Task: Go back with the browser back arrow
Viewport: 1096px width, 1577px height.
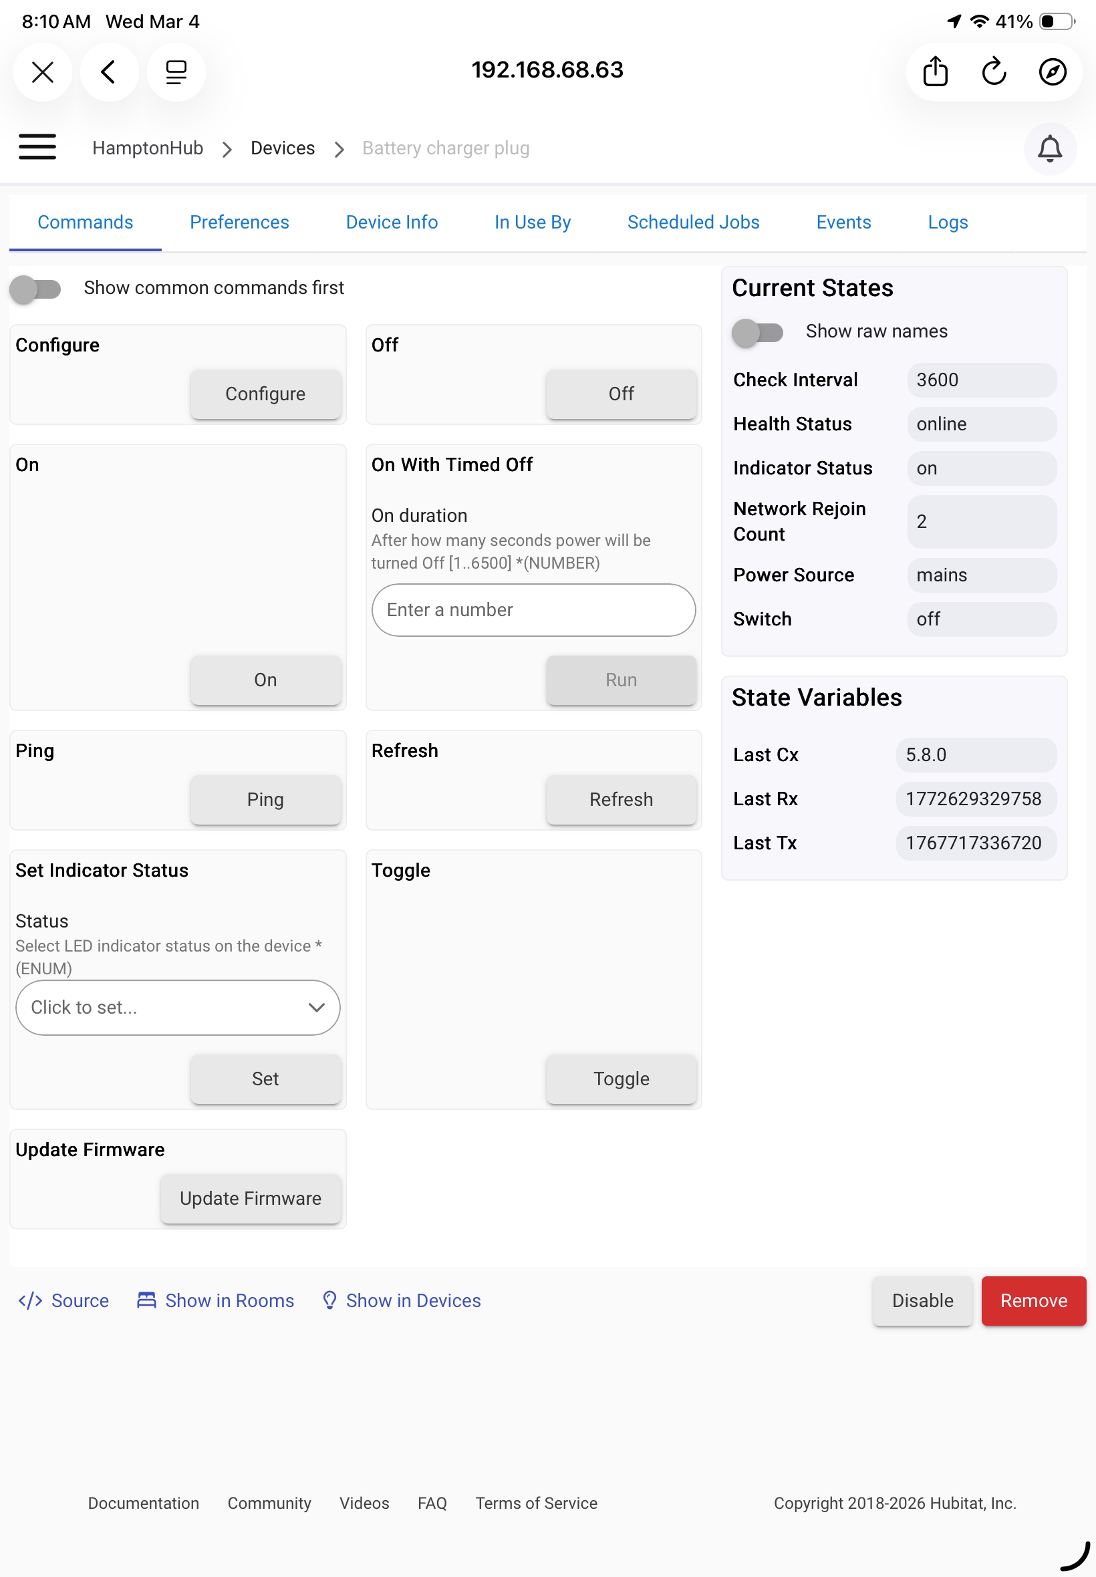Action: (108, 71)
